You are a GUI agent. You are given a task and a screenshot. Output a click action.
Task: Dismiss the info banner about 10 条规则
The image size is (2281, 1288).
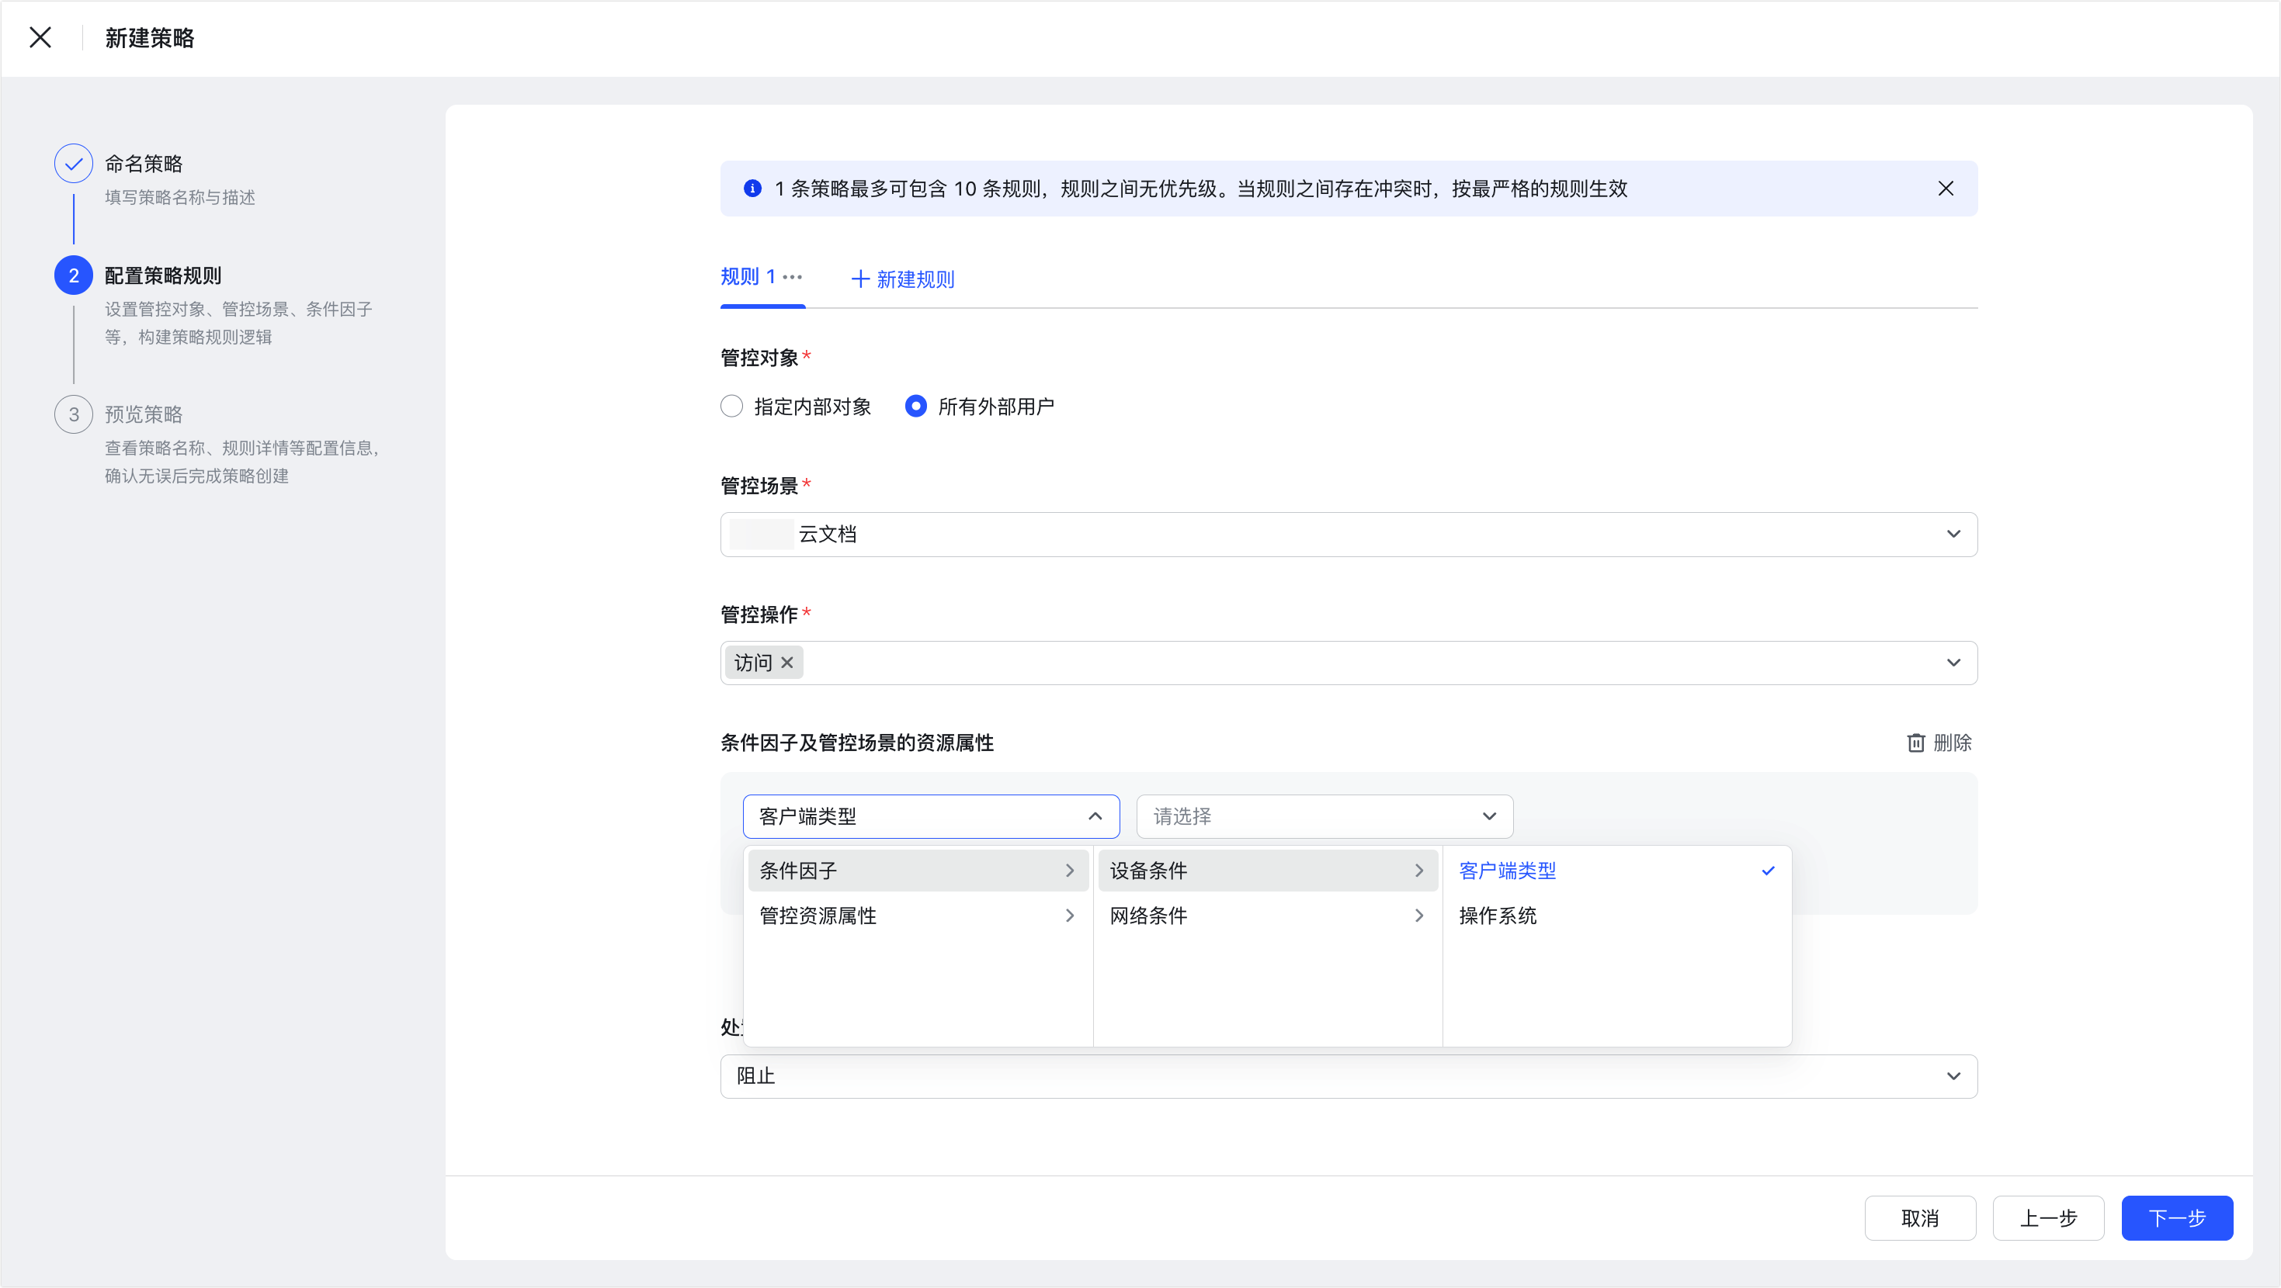[1946, 189]
